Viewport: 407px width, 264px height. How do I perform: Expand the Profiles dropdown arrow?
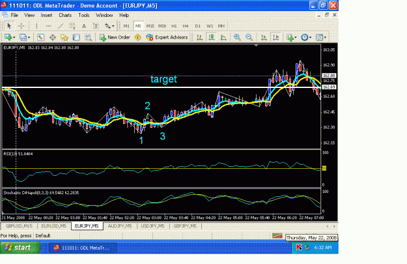pyautogui.click(x=29, y=38)
